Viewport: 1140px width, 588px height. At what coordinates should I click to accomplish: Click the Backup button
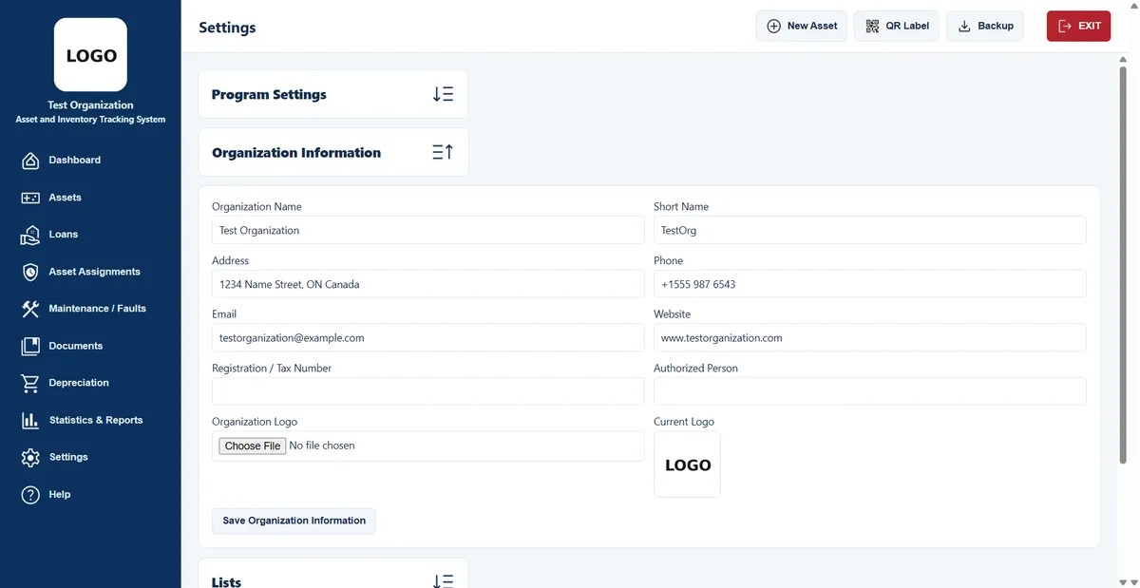tap(985, 26)
